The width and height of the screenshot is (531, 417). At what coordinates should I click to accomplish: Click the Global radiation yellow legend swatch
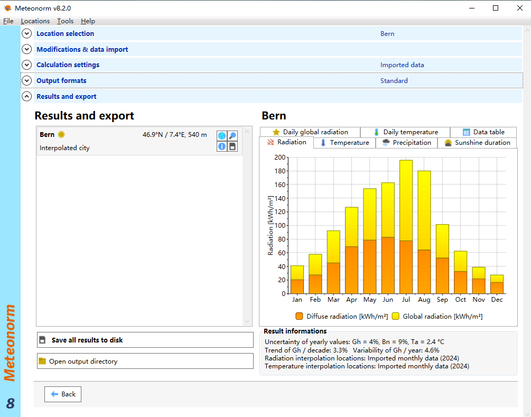click(395, 316)
